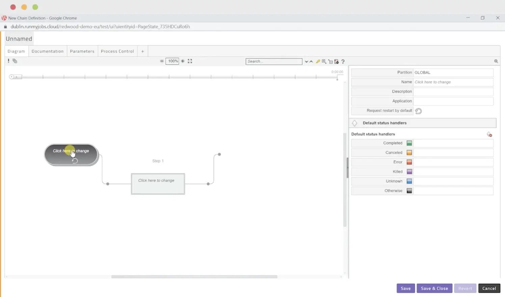Image resolution: width=505 pixels, height=297 pixels.
Task: Switch to the Parameters tab
Action: [x=82, y=51]
